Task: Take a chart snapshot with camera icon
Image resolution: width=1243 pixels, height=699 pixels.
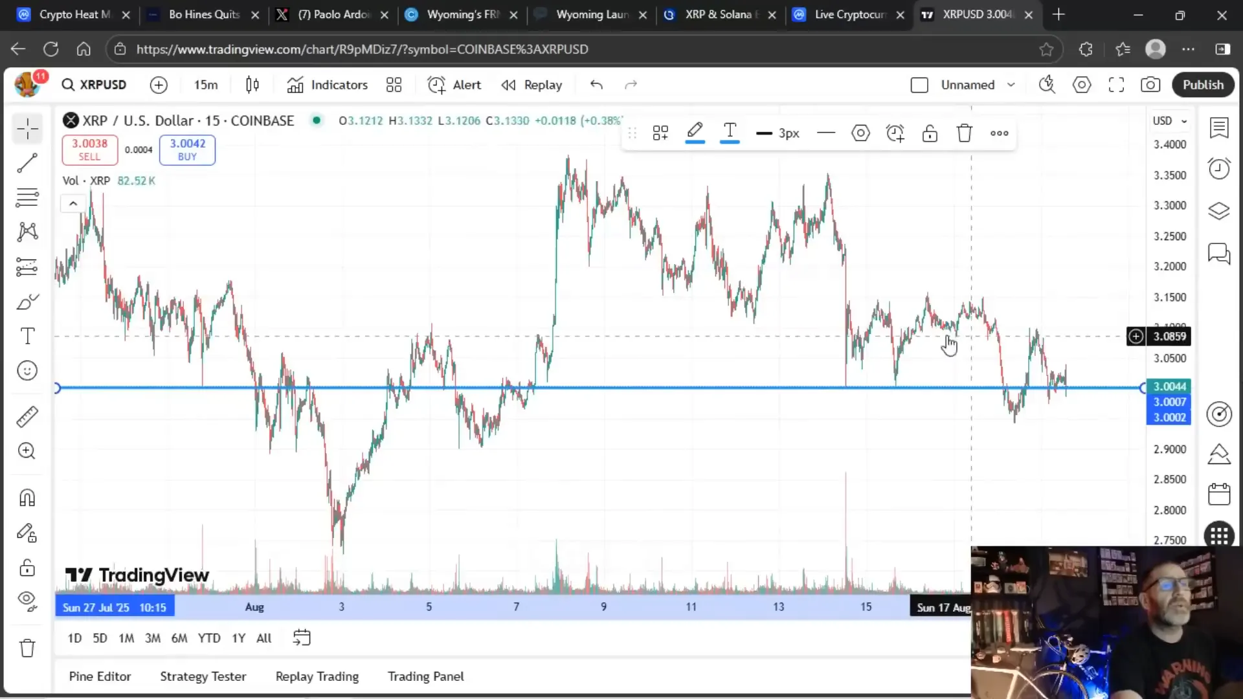Action: pyautogui.click(x=1150, y=85)
